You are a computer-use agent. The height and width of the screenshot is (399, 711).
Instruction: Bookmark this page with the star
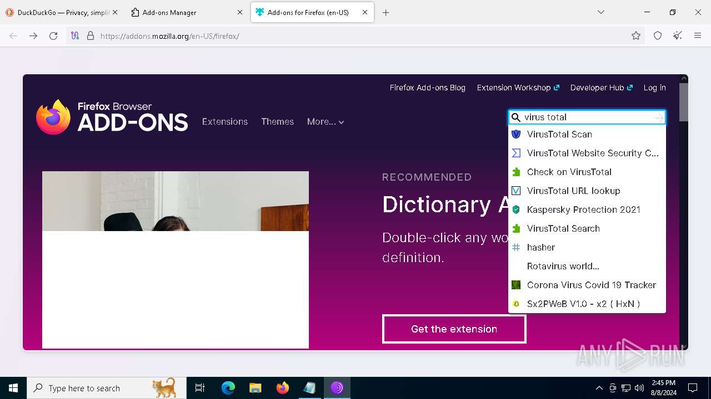pyautogui.click(x=636, y=36)
